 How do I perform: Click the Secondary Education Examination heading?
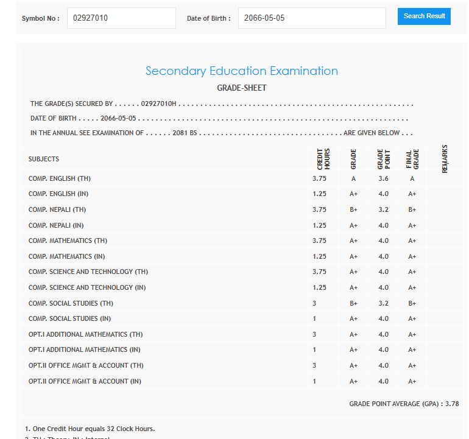[241, 71]
